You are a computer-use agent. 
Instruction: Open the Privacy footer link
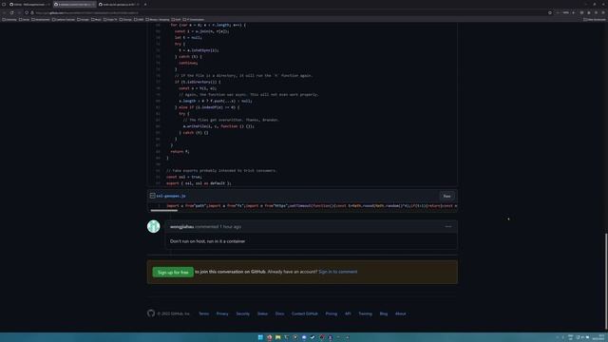tap(222, 313)
